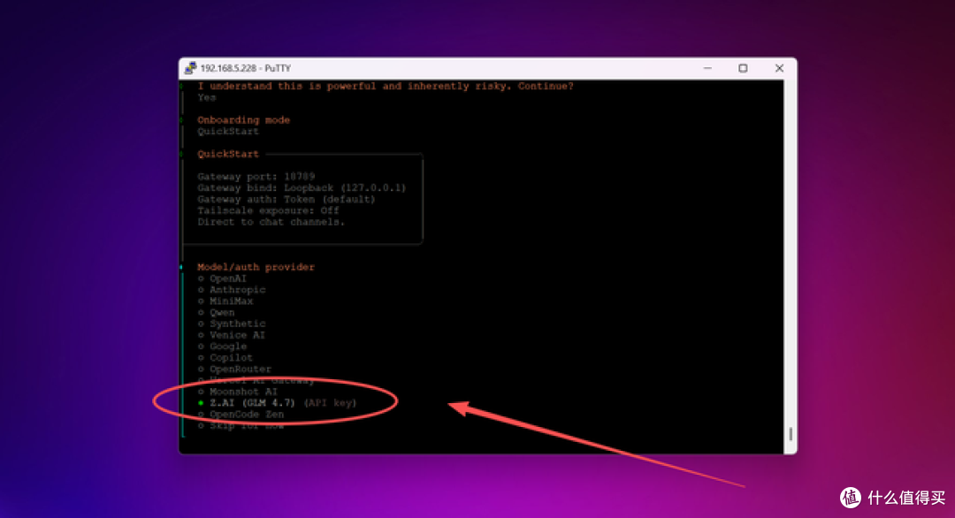Close the PuTTY window
This screenshot has height=518, width=955.
(779, 68)
